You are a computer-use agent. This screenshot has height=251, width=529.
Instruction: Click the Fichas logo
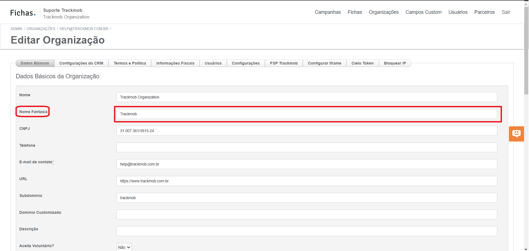(23, 13)
